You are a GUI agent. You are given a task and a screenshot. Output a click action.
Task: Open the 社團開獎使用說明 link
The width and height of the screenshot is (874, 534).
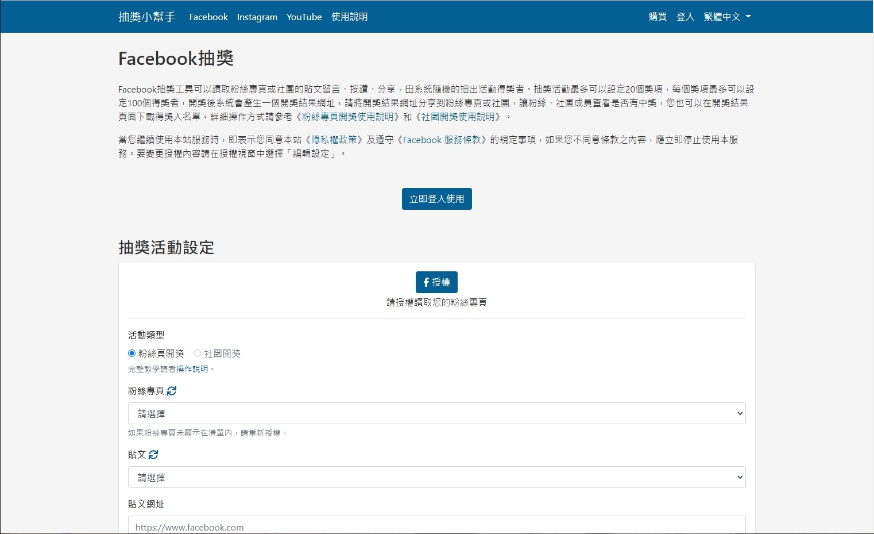click(x=458, y=117)
